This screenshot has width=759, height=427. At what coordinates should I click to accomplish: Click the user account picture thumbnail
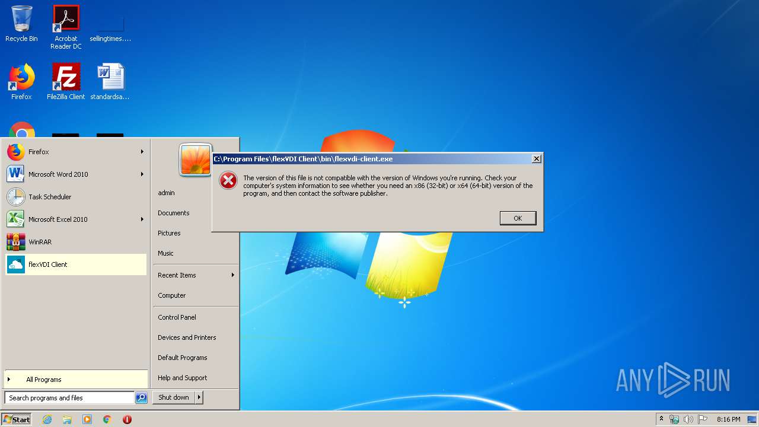196,160
